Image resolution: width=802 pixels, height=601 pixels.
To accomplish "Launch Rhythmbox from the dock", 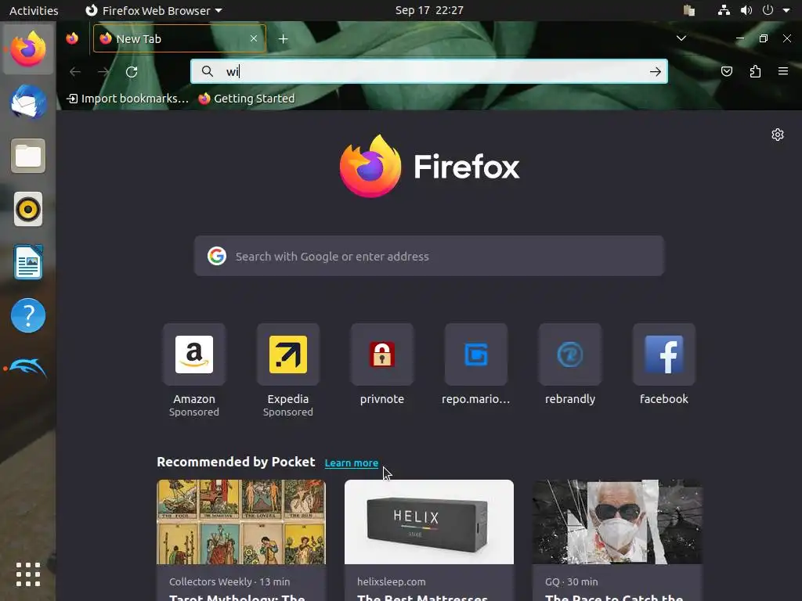I will (28, 209).
